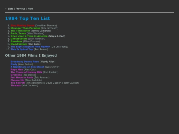Viewport: 179px width, 134px height.
Task: Open A Nightmare on Elm Street
Action: [x=28, y=67]
